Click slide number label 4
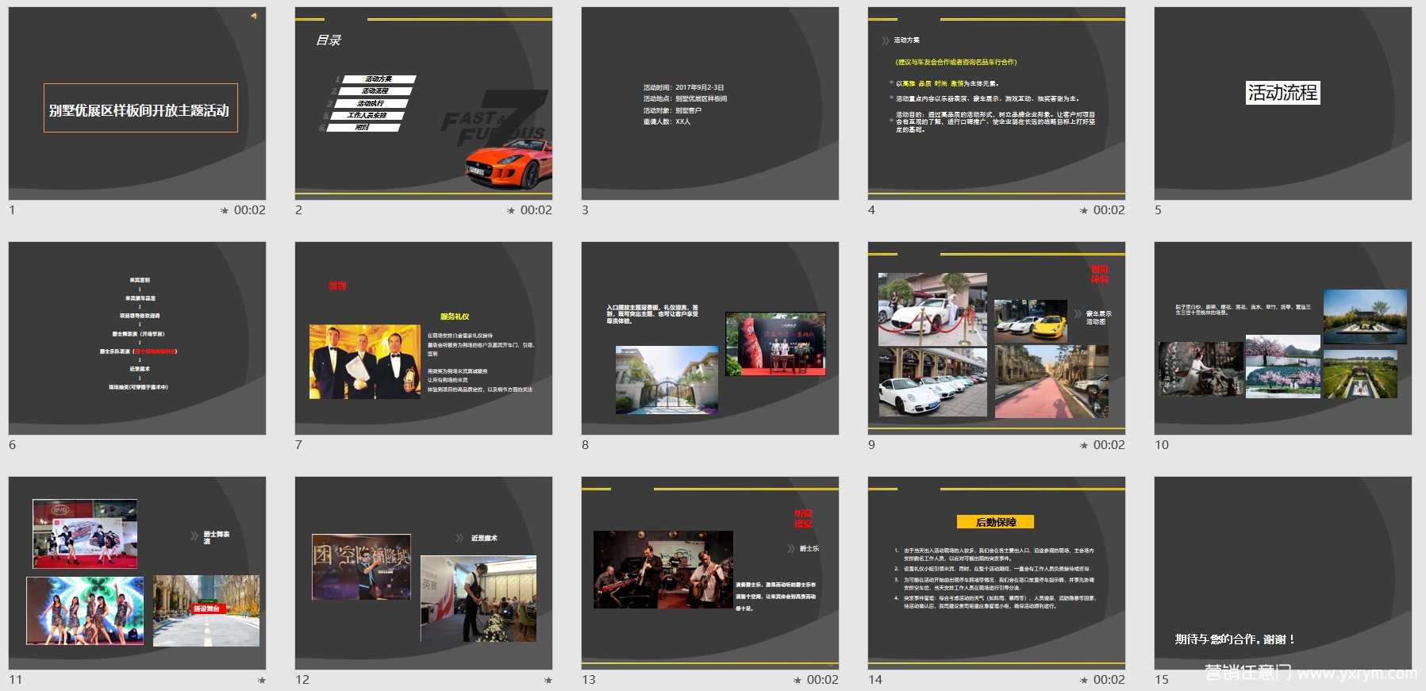Viewport: 1426px width, 691px height. pos(871,210)
